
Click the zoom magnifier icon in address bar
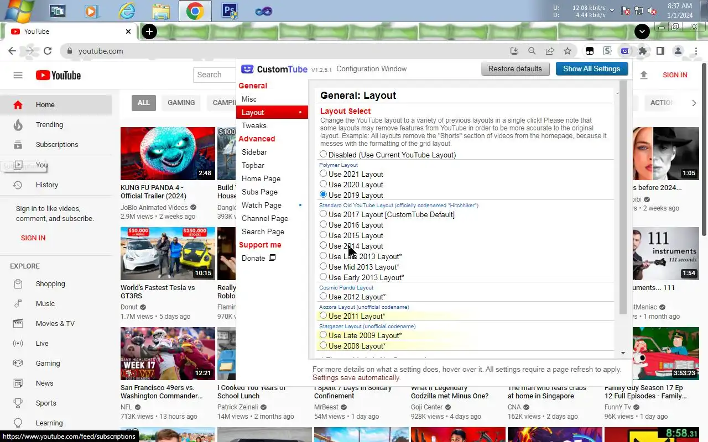click(532, 51)
